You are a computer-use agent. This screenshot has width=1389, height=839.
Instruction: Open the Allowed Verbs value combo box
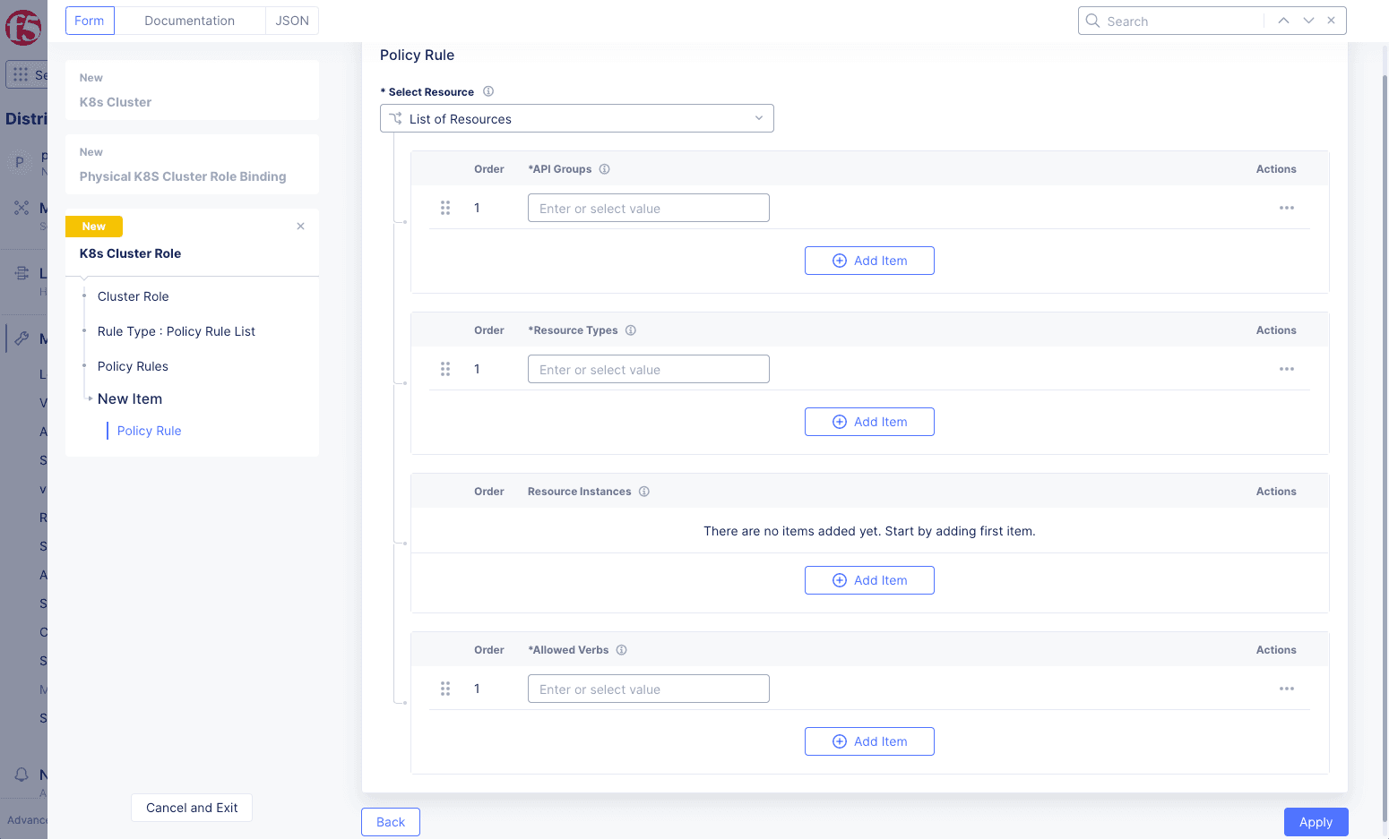tap(648, 689)
